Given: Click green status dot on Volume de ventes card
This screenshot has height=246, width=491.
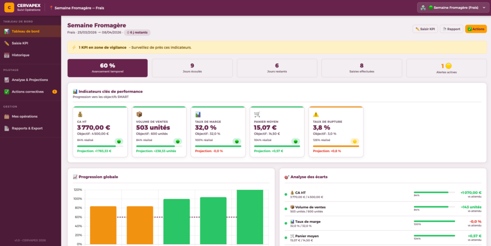Looking at the screenshot, I should pos(177,141).
